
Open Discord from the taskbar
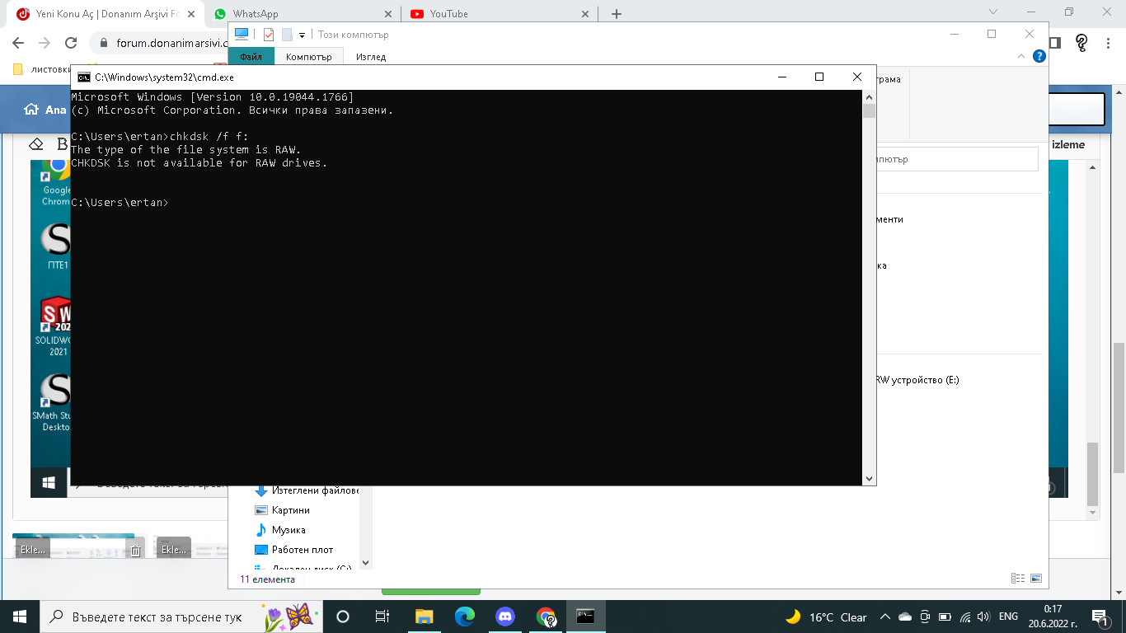pos(505,617)
